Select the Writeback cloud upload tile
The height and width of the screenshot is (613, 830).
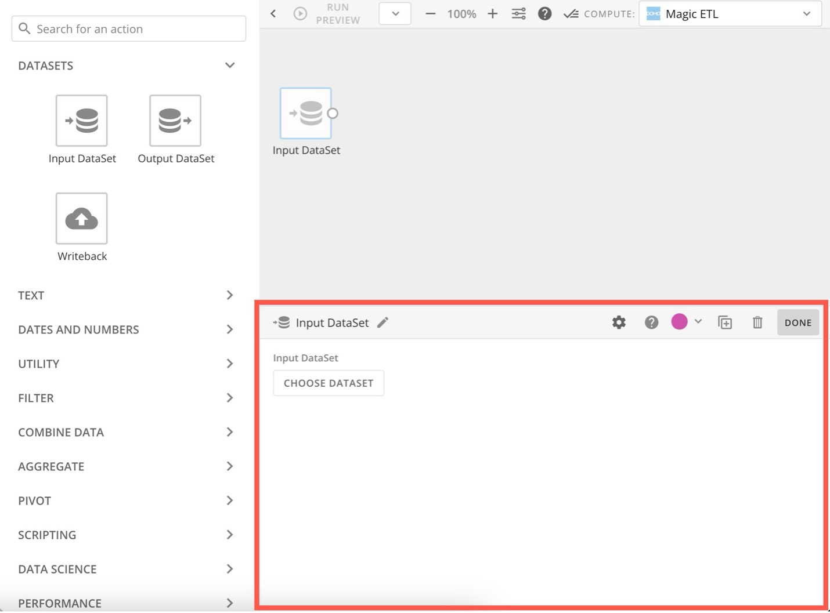pos(81,219)
